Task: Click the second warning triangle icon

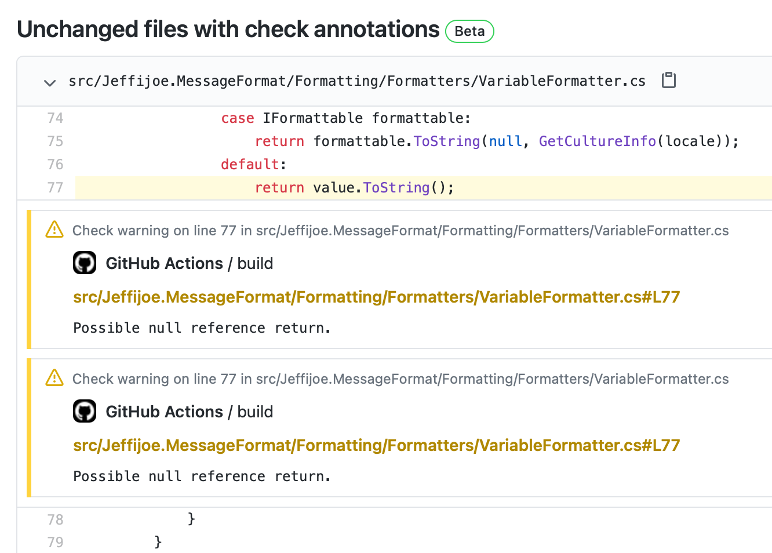Action: pos(54,378)
